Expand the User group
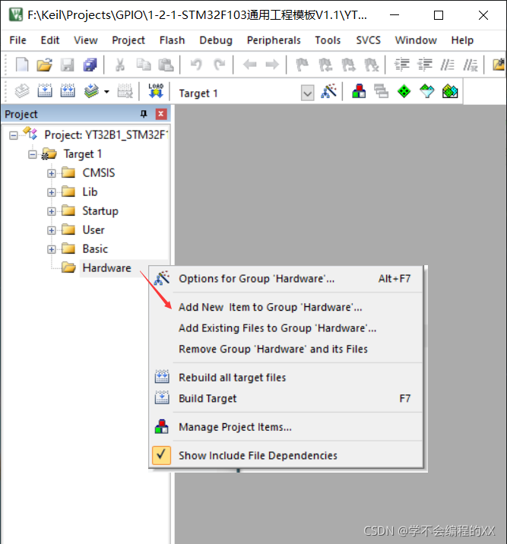The height and width of the screenshot is (544, 507). point(52,230)
